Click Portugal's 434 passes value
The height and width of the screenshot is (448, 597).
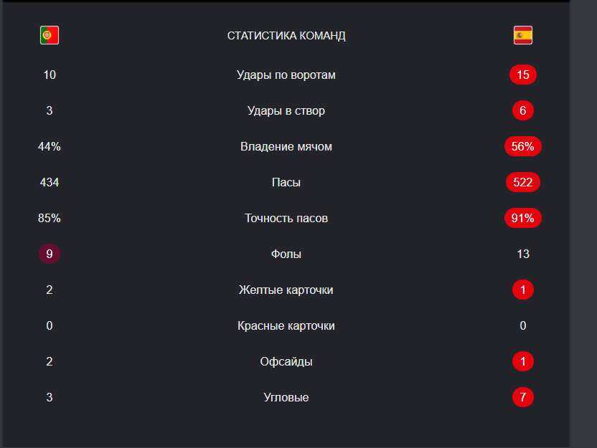point(50,182)
